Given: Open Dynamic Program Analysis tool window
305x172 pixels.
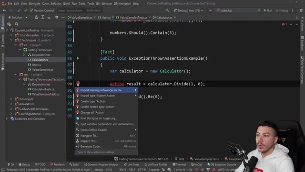Looking at the screenshot, I should [101, 164].
